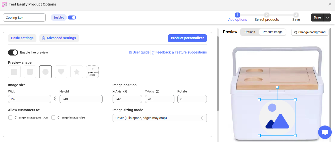Click the X-Axis help question mark
Viewport: 335px width, 142px height.
(x=125, y=91)
